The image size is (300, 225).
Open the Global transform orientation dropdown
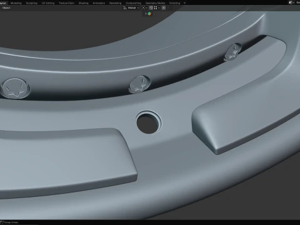point(133,8)
